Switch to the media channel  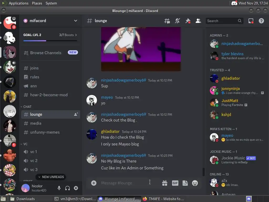51,123
